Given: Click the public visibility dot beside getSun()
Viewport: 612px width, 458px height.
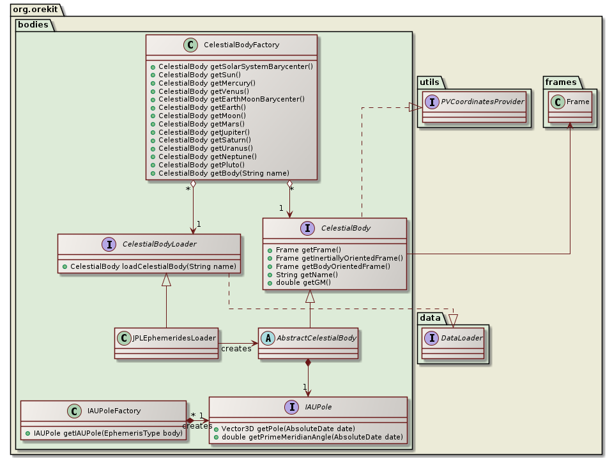Looking at the screenshot, I should click(152, 75).
